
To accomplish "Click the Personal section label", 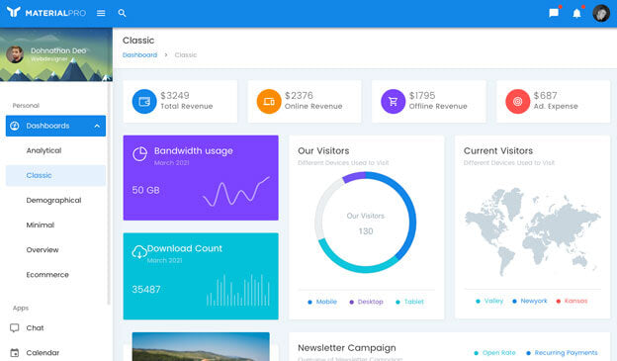I will tap(26, 106).
